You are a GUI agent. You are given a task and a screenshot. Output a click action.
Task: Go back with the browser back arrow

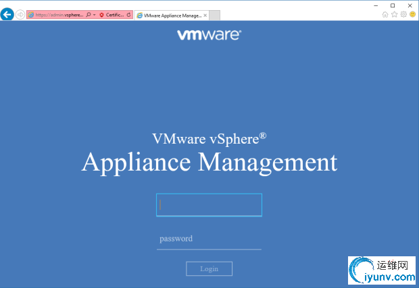tap(7, 14)
